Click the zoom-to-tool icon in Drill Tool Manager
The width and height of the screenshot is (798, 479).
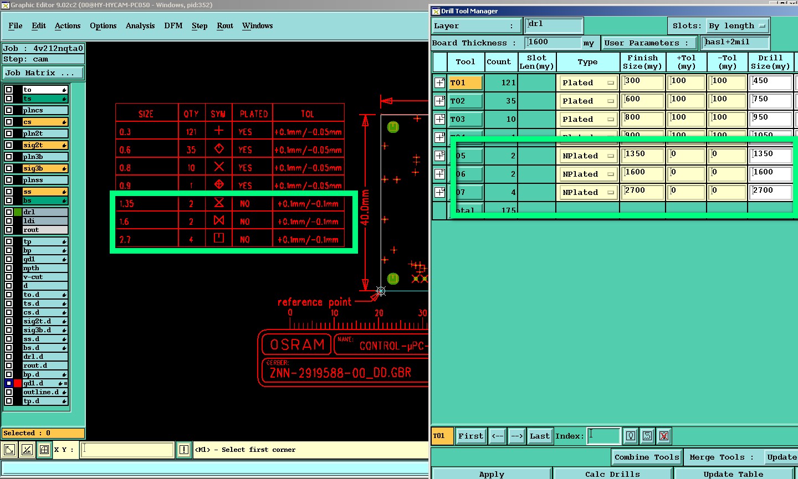(647, 436)
